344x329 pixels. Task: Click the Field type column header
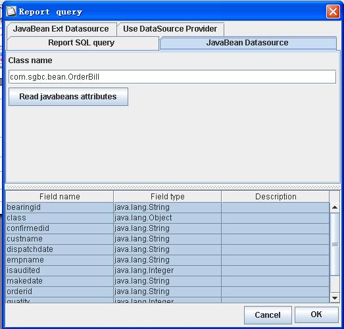click(x=167, y=197)
